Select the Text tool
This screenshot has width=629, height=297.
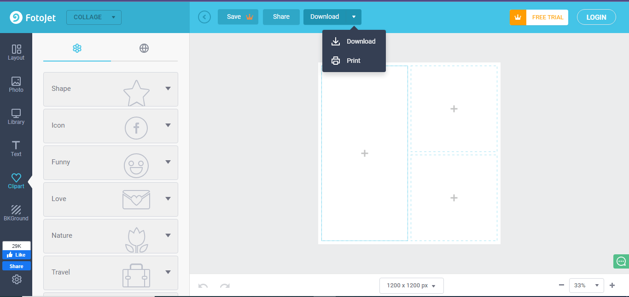click(16, 149)
